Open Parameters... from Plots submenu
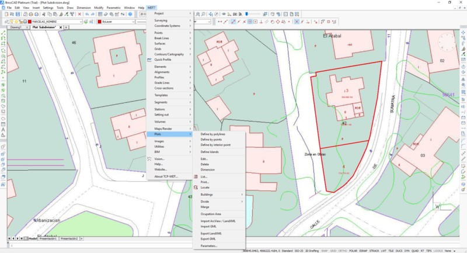Screen dimensions: 467x253 (x=209, y=246)
